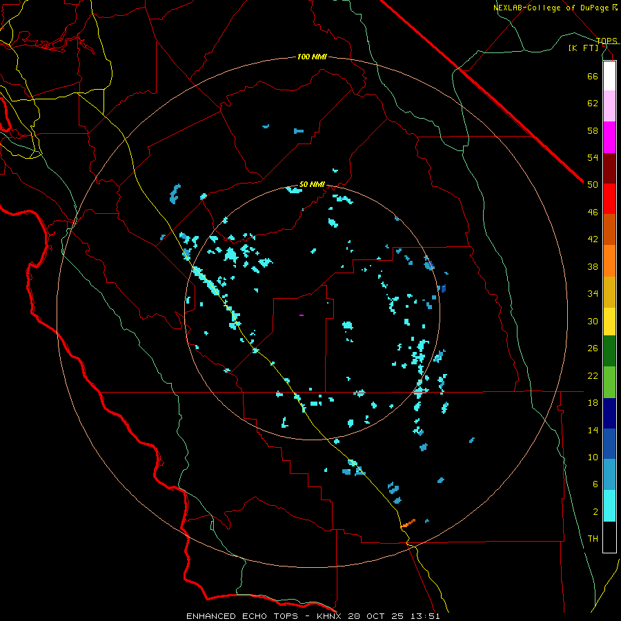The height and width of the screenshot is (621, 621).
Task: Select the bright orange legend swatch
Action: [609, 261]
